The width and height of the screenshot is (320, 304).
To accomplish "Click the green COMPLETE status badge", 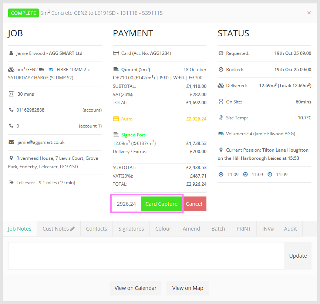I will tap(23, 13).
